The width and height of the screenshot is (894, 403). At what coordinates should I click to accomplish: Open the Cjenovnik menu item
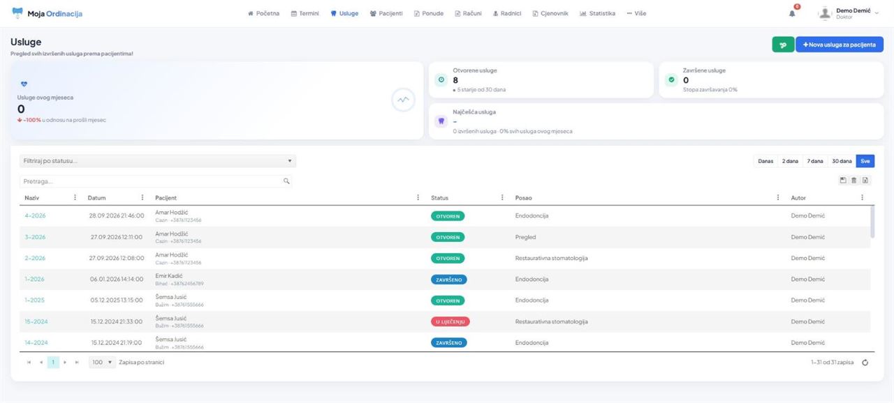coord(550,13)
